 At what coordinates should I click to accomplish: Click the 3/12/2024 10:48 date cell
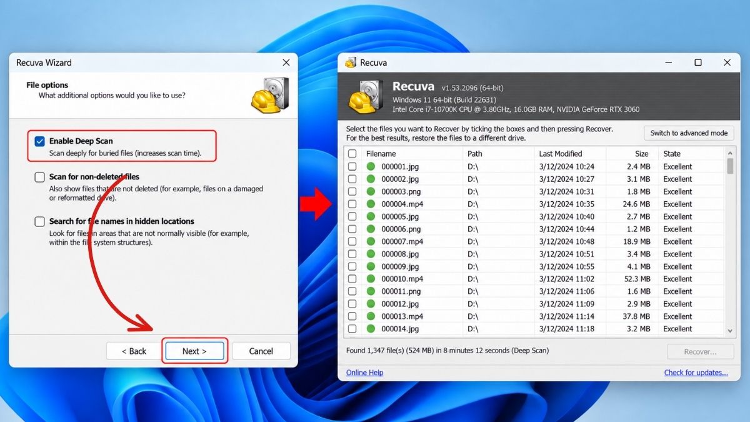(x=567, y=241)
